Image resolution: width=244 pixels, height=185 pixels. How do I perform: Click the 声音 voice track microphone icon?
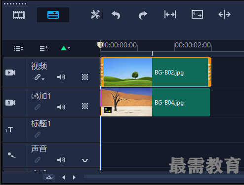(x=11, y=155)
